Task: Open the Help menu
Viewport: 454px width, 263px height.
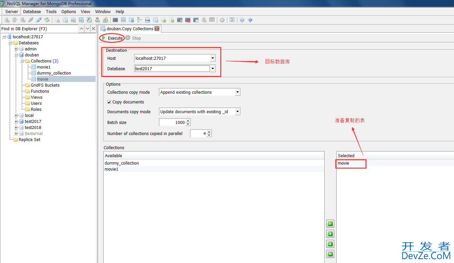Action: (x=120, y=11)
